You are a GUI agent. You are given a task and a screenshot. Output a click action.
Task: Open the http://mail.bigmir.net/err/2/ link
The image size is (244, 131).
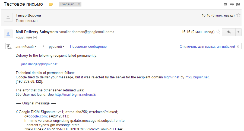tap(75, 95)
